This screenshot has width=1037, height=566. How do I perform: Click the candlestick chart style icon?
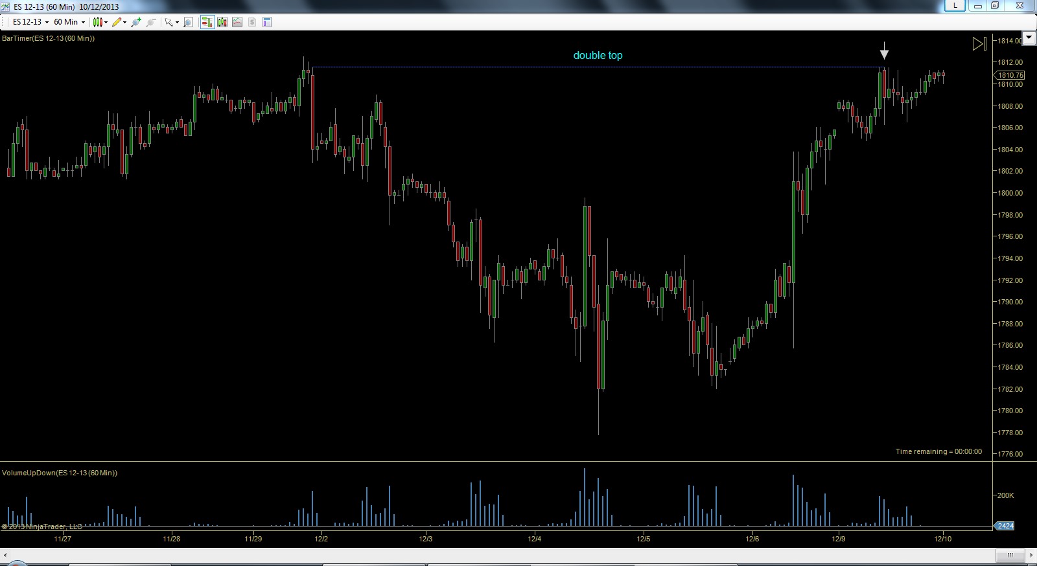pos(98,22)
